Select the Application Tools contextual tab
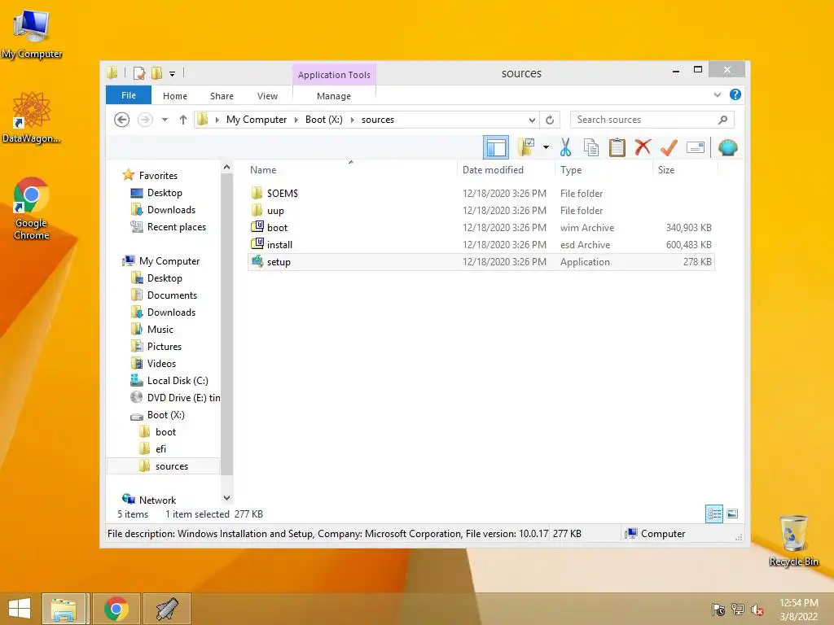The width and height of the screenshot is (834, 625). (334, 74)
